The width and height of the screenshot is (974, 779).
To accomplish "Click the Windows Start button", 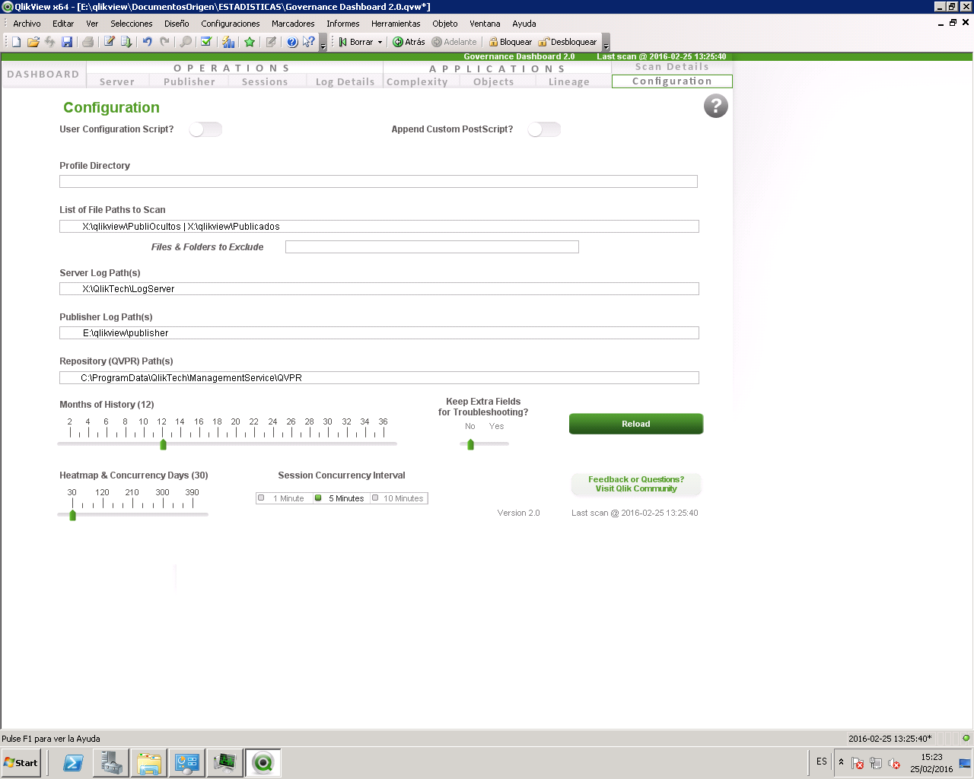I will (21, 763).
